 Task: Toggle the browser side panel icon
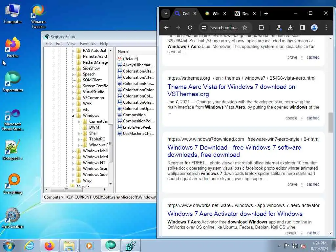pyautogui.click(x=302, y=28)
